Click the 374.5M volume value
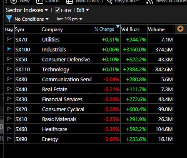Image resolution: width=187 pixels, height=158 pixels. point(164,50)
